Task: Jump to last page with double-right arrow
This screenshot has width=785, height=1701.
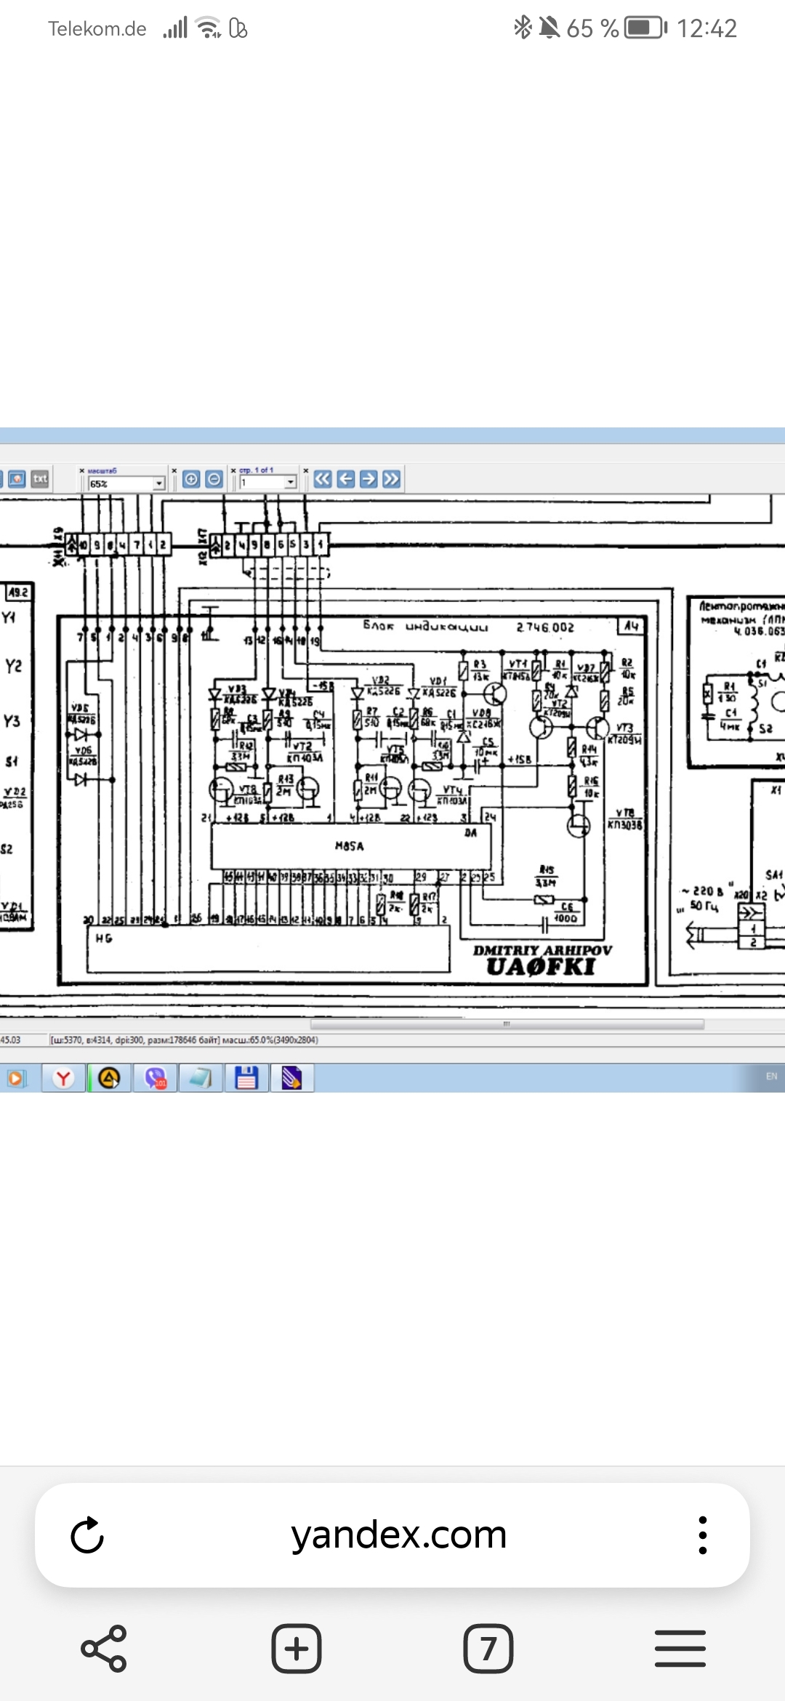Action: click(392, 479)
